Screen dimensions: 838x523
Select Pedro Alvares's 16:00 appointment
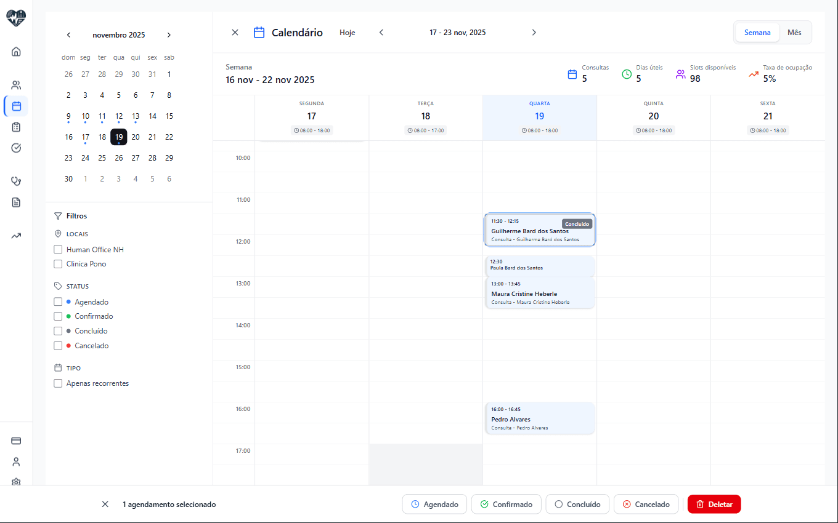(540, 418)
